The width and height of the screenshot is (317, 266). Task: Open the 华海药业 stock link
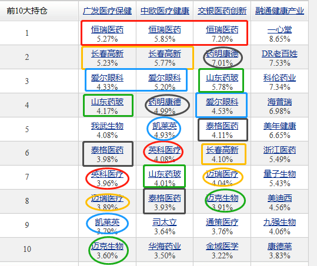point(165,246)
